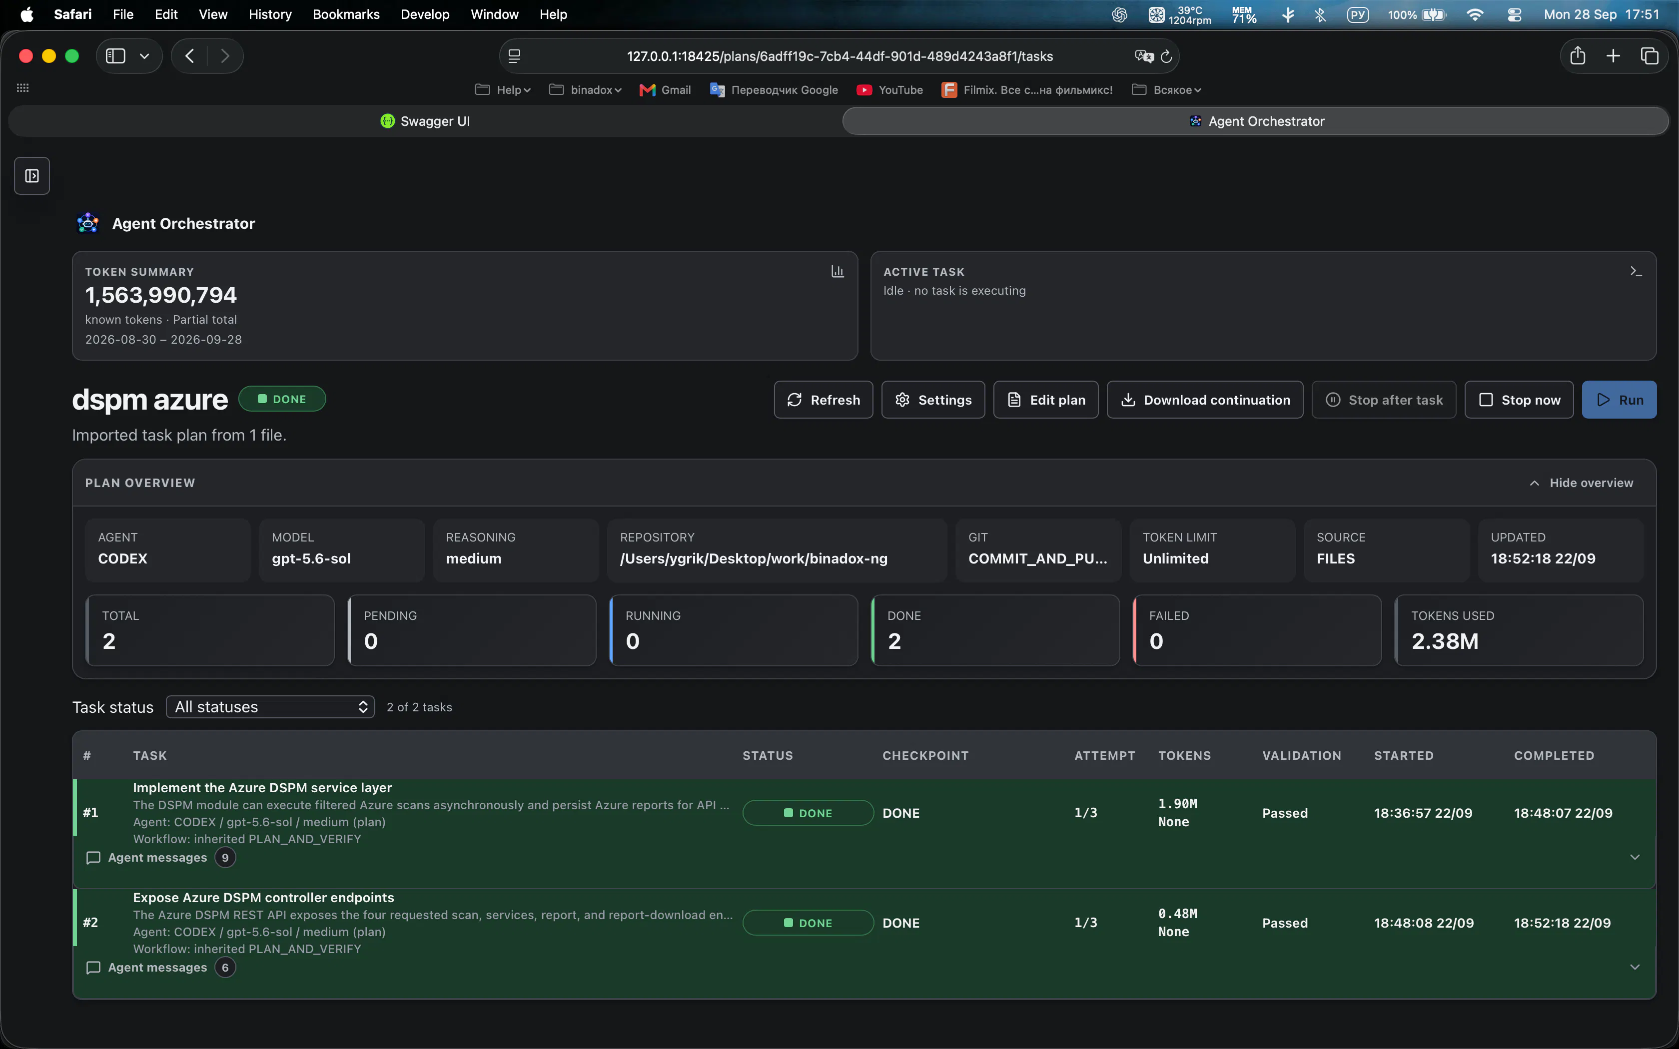The image size is (1679, 1049).
Task: Start the plan with Run button
Action: click(x=1619, y=400)
